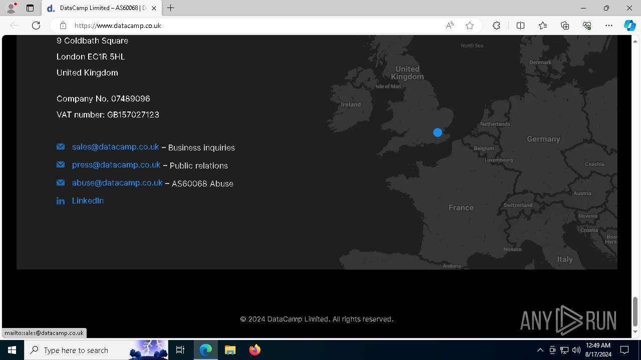Open Browser essentials icon

pos(587,25)
